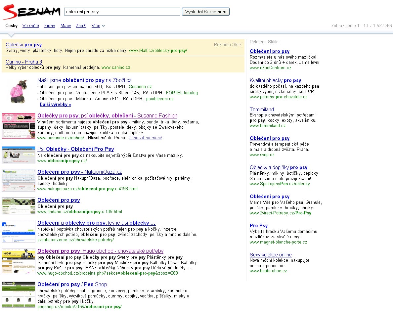393x311 pixels.
Task: Open 'Kvalitní oblečky pro psy' sidebar ad
Action: 275,80
